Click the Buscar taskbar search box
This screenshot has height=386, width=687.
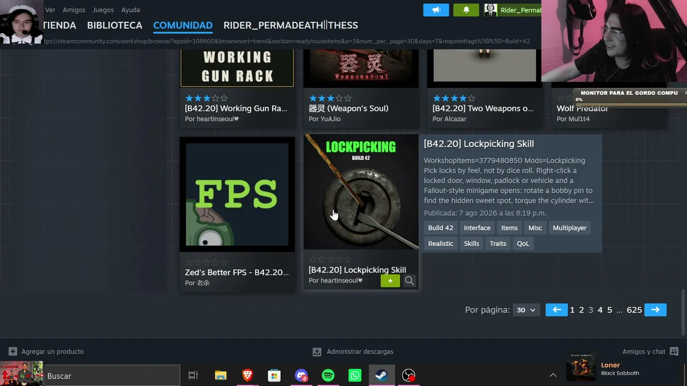coord(111,376)
